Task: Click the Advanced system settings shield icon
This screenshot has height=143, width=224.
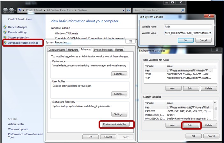Action: coord(5,43)
